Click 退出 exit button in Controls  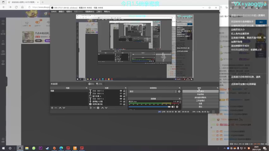[x=200, y=107]
